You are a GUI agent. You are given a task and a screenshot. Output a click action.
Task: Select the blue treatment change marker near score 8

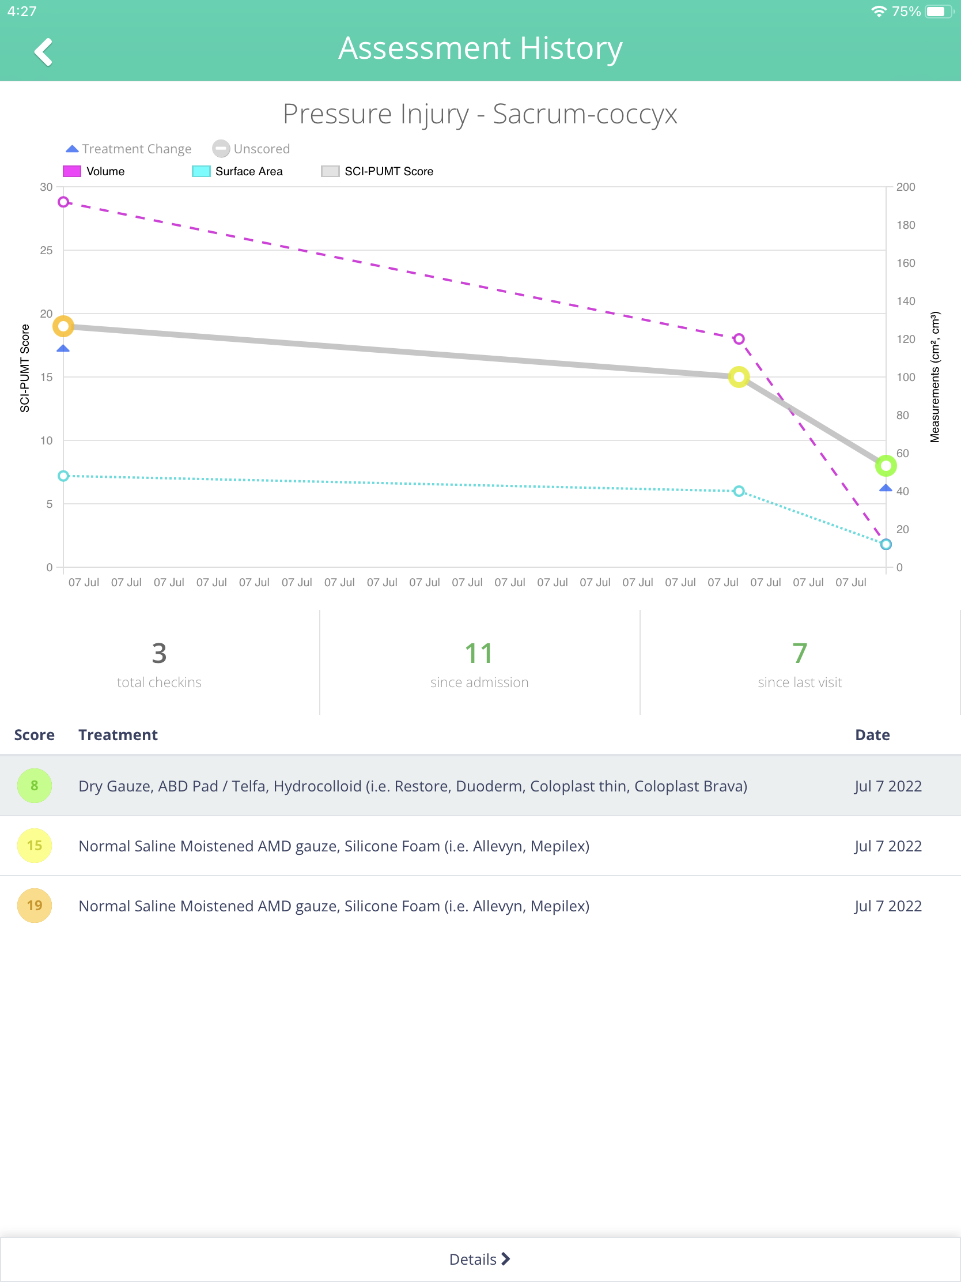coord(886,488)
